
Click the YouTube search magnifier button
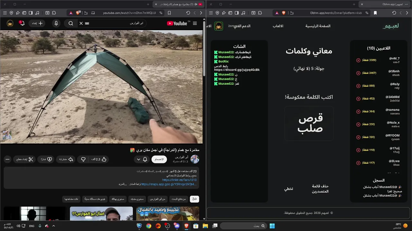71,23
